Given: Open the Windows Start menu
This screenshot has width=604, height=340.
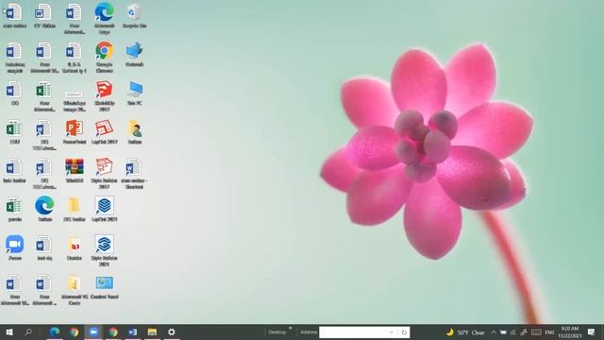Looking at the screenshot, I should click(9, 331).
